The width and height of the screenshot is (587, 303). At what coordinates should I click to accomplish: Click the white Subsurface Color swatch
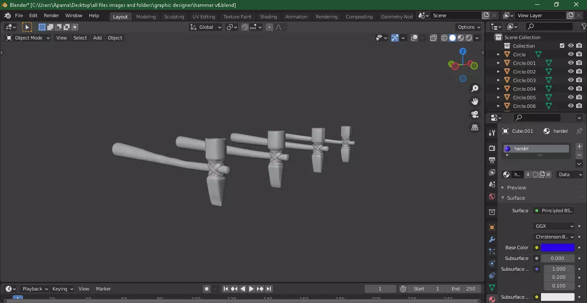pos(557,297)
